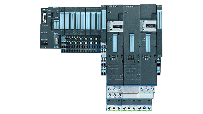Select the 6 T3 screw terminal under the rightmost starter
This screenshot has width=203, height=114.
(x=152, y=89)
